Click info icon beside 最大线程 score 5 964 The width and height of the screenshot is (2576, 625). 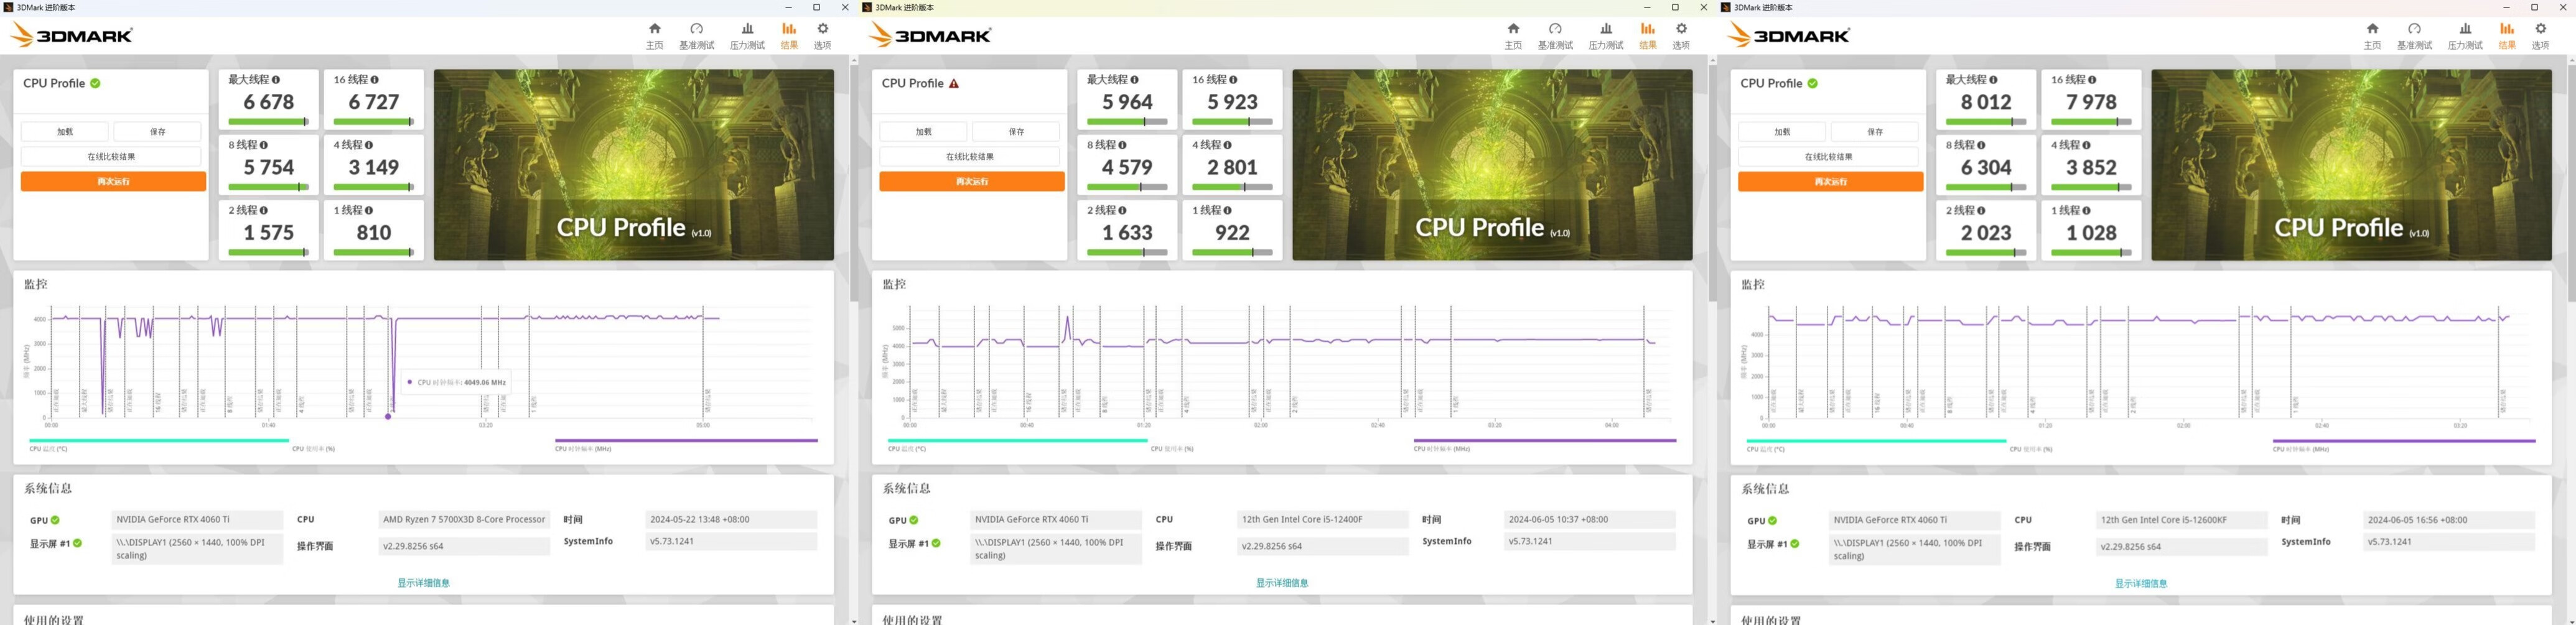(x=1135, y=79)
